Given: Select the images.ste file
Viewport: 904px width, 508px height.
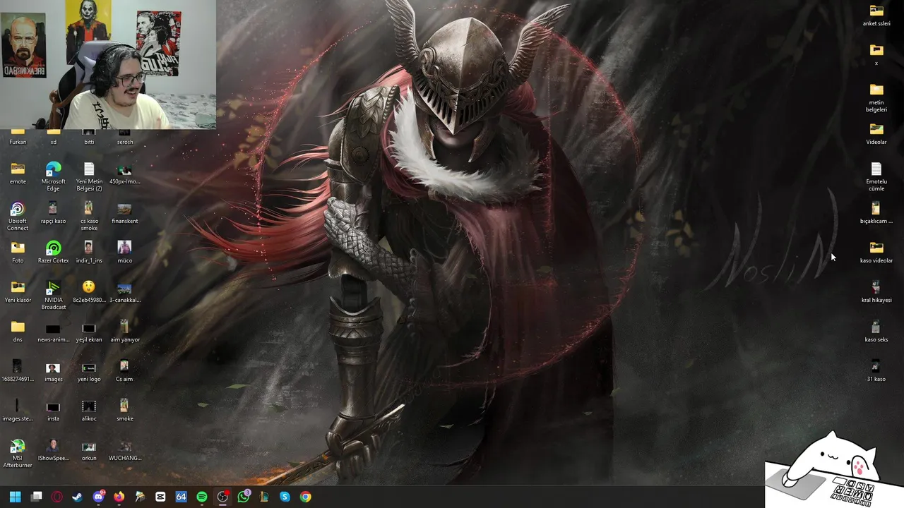Looking at the screenshot, I should (18, 411).
